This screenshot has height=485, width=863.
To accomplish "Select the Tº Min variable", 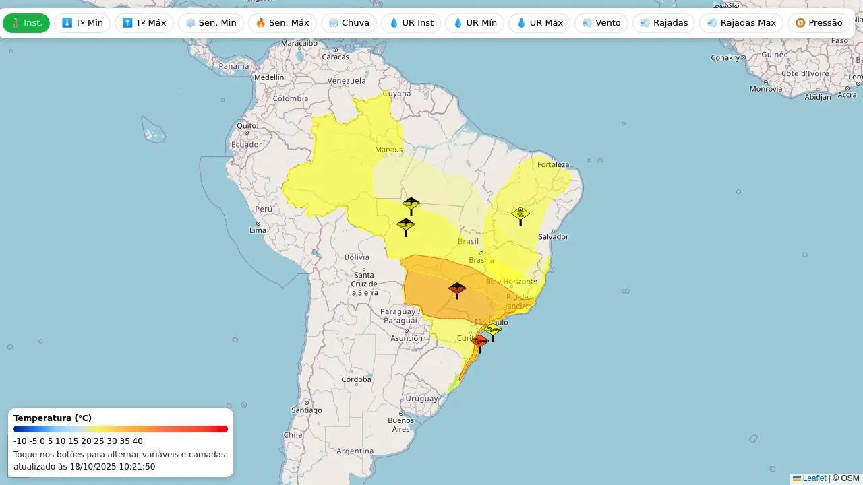I will pyautogui.click(x=82, y=23).
